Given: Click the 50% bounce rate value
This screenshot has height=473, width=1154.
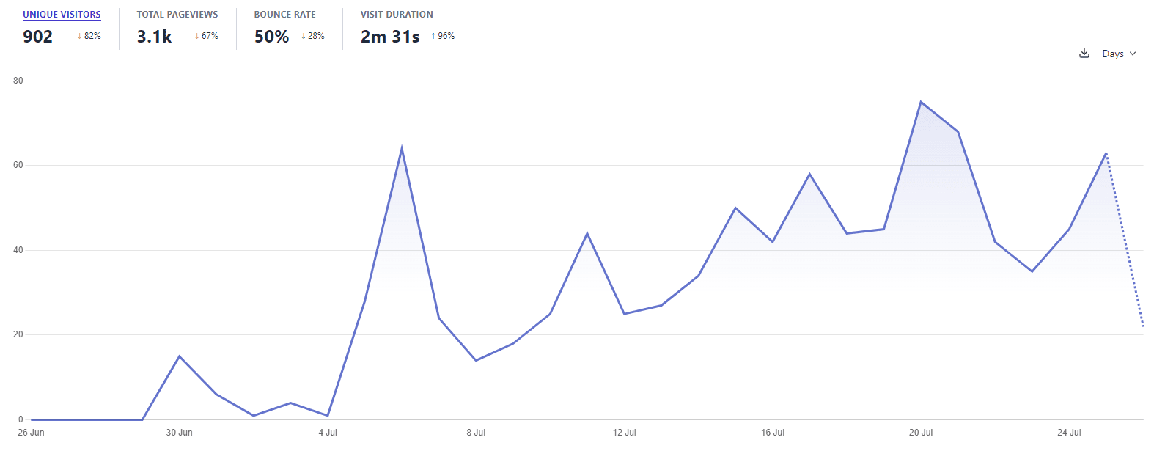Looking at the screenshot, I should click(x=271, y=37).
